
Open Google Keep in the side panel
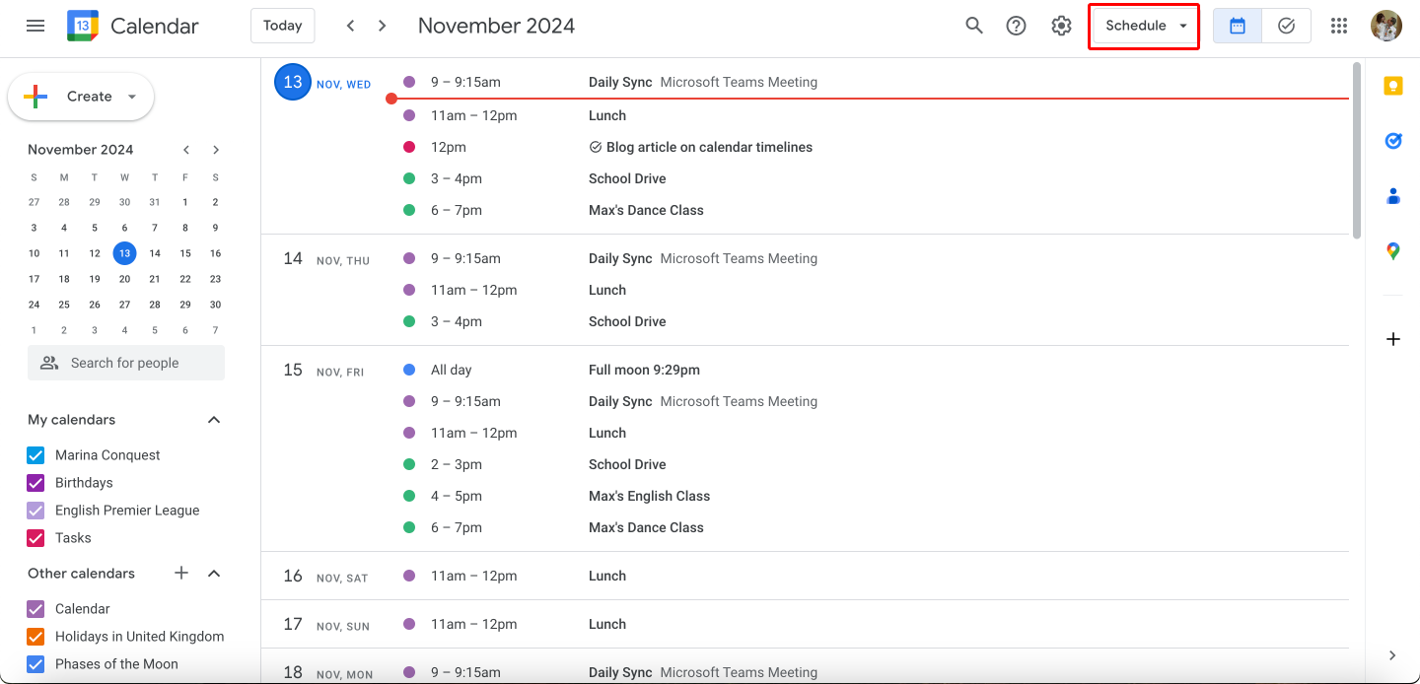pyautogui.click(x=1393, y=86)
